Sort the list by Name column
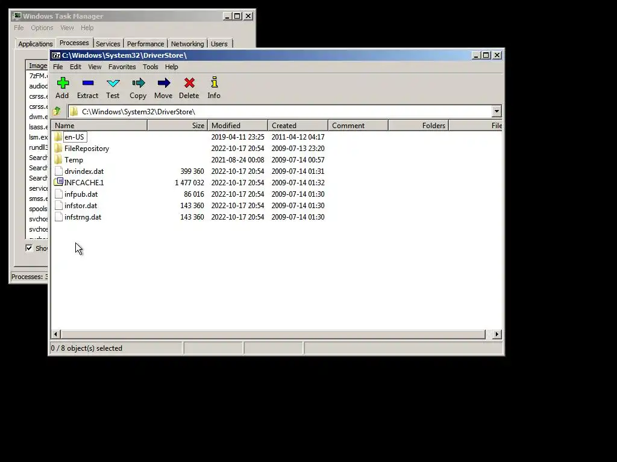Image resolution: width=617 pixels, height=462 pixels. coord(99,125)
